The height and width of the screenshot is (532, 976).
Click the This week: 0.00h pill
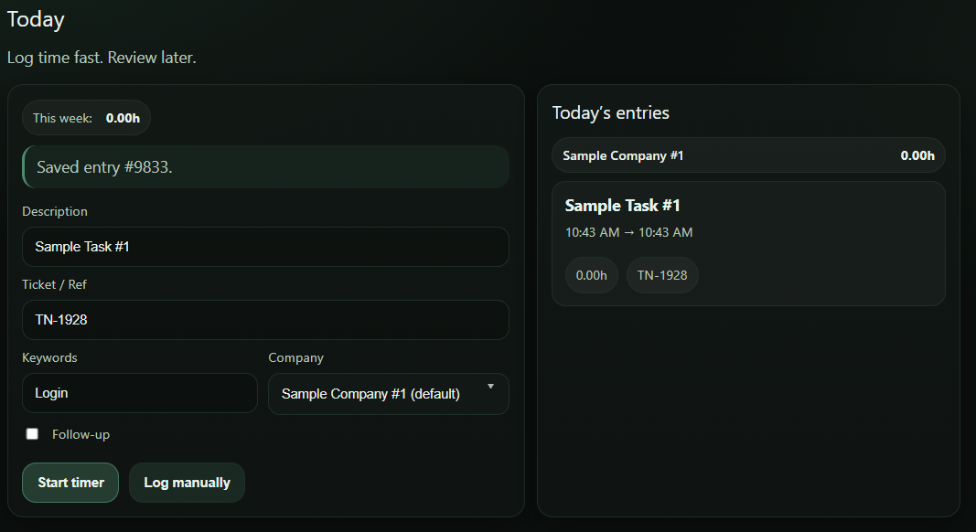(x=86, y=117)
